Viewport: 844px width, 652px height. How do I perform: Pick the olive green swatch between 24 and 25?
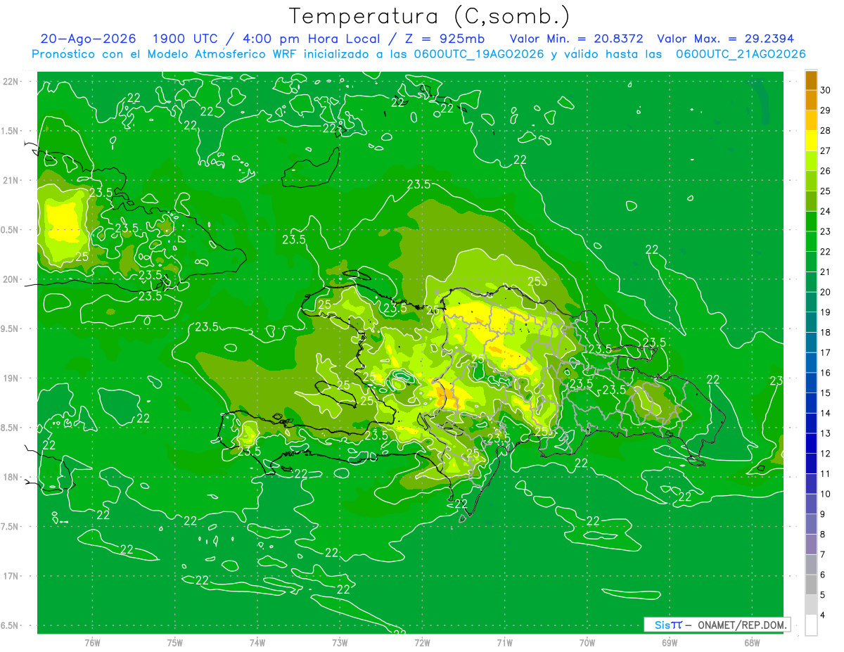pos(811,201)
